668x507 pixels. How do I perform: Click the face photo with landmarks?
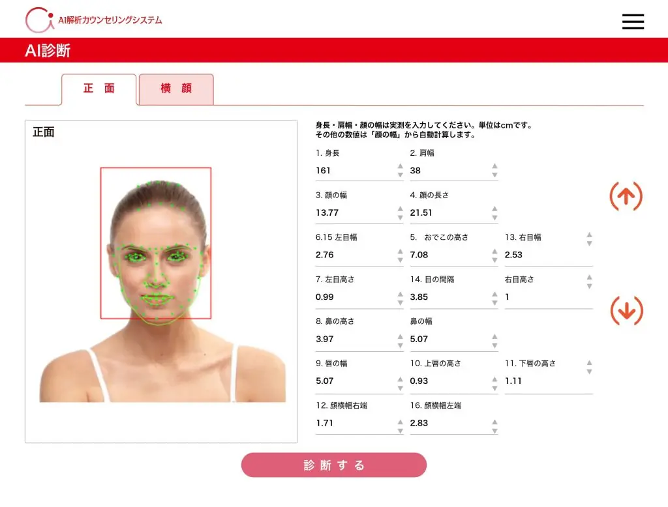point(162,280)
